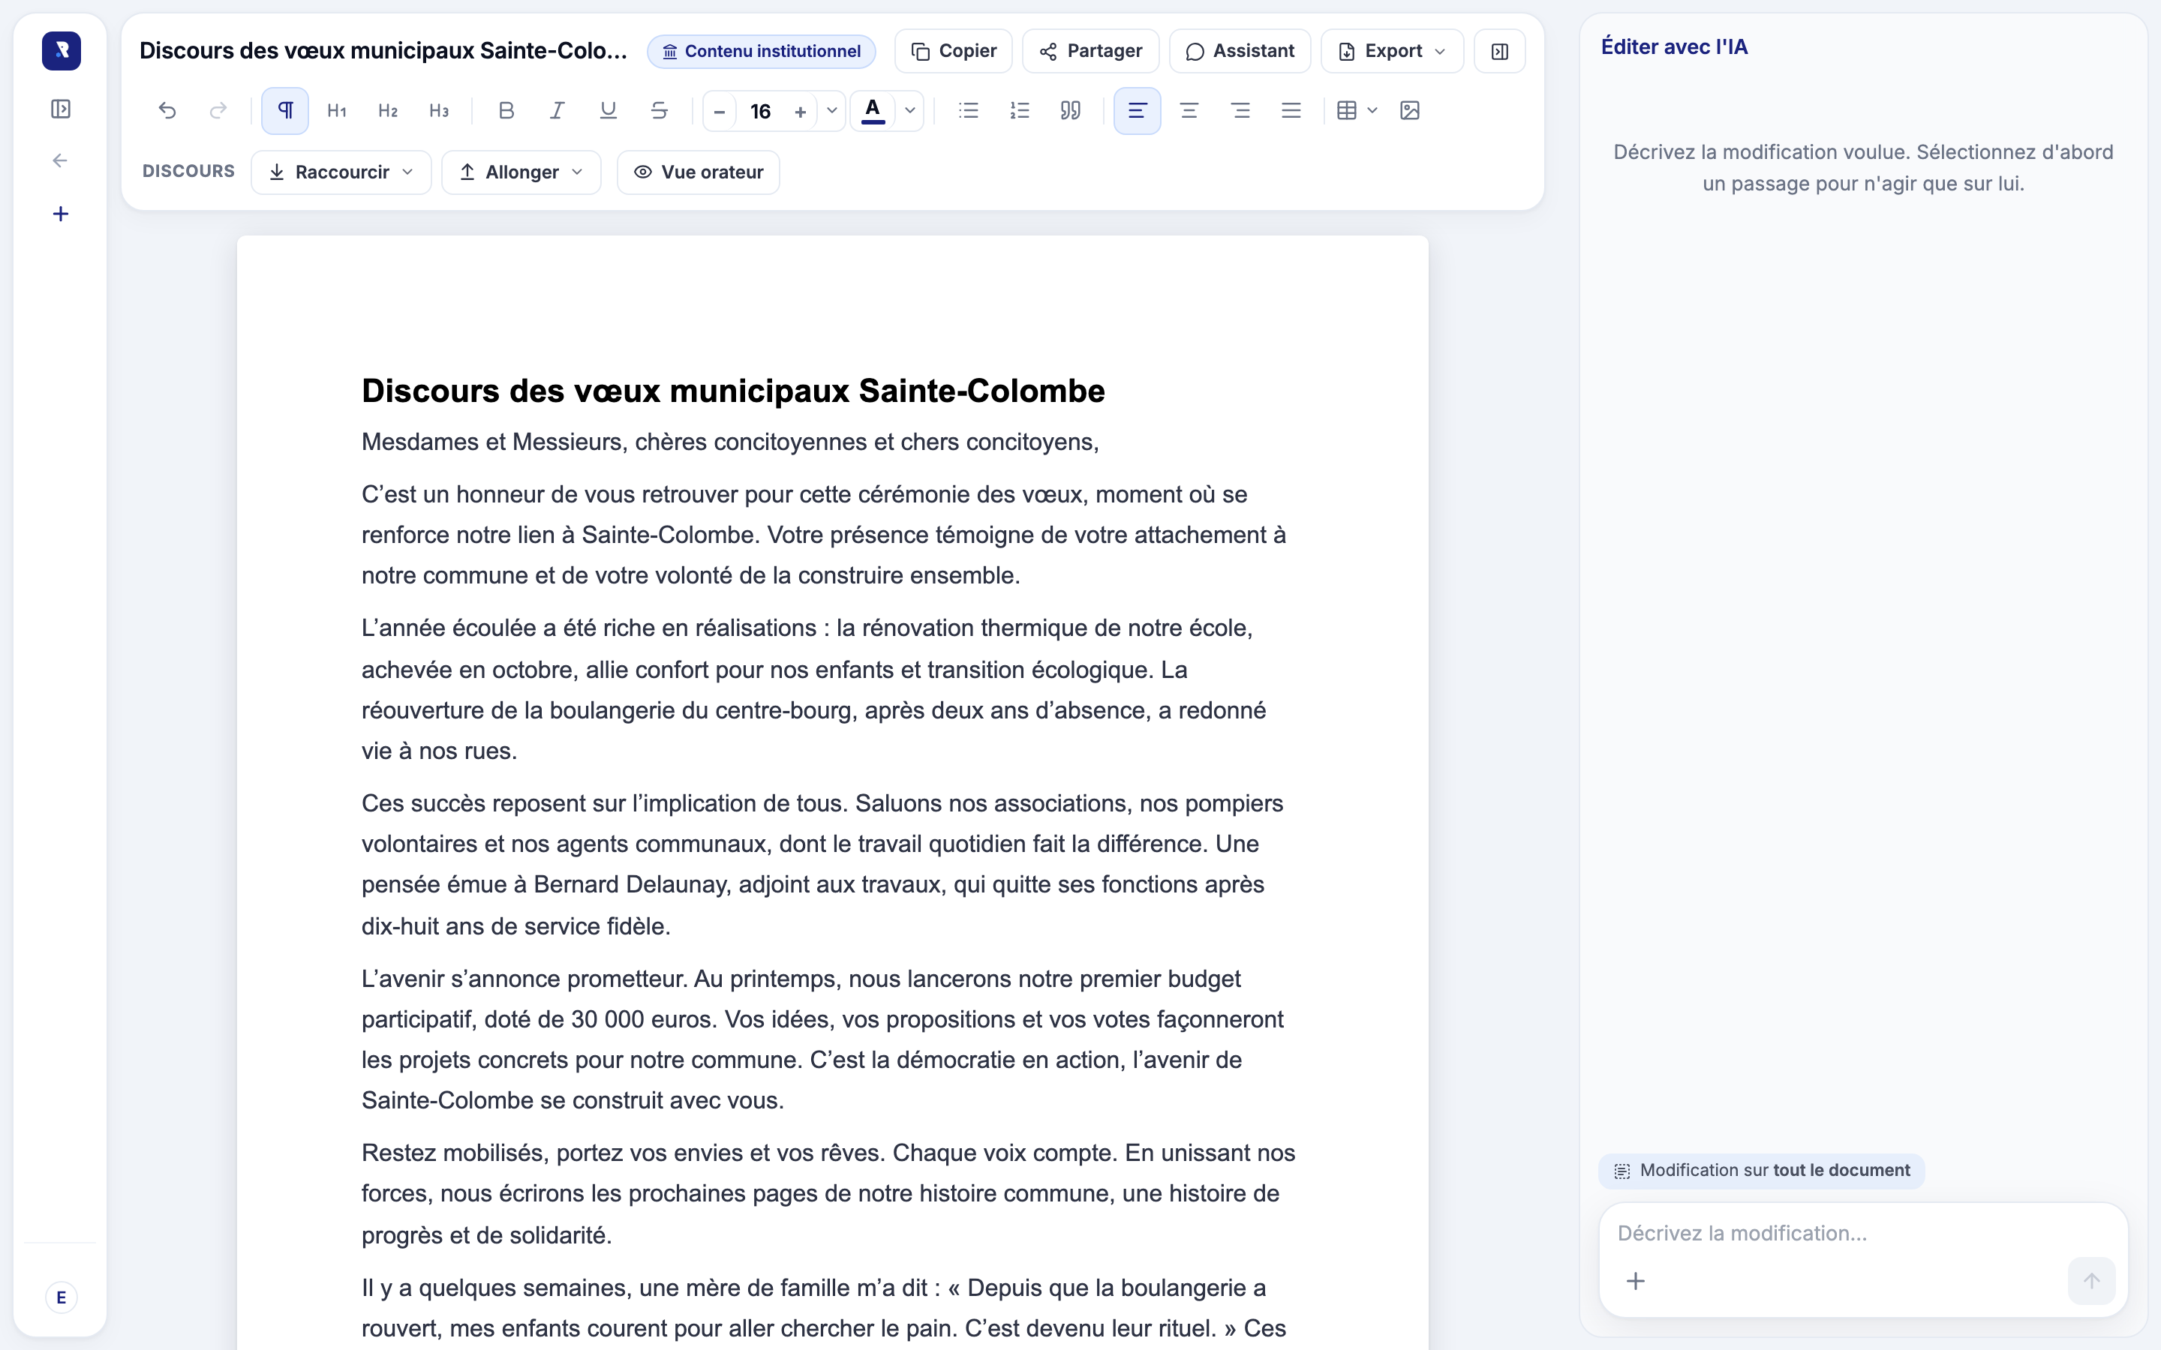Insert an image

[1410, 111]
